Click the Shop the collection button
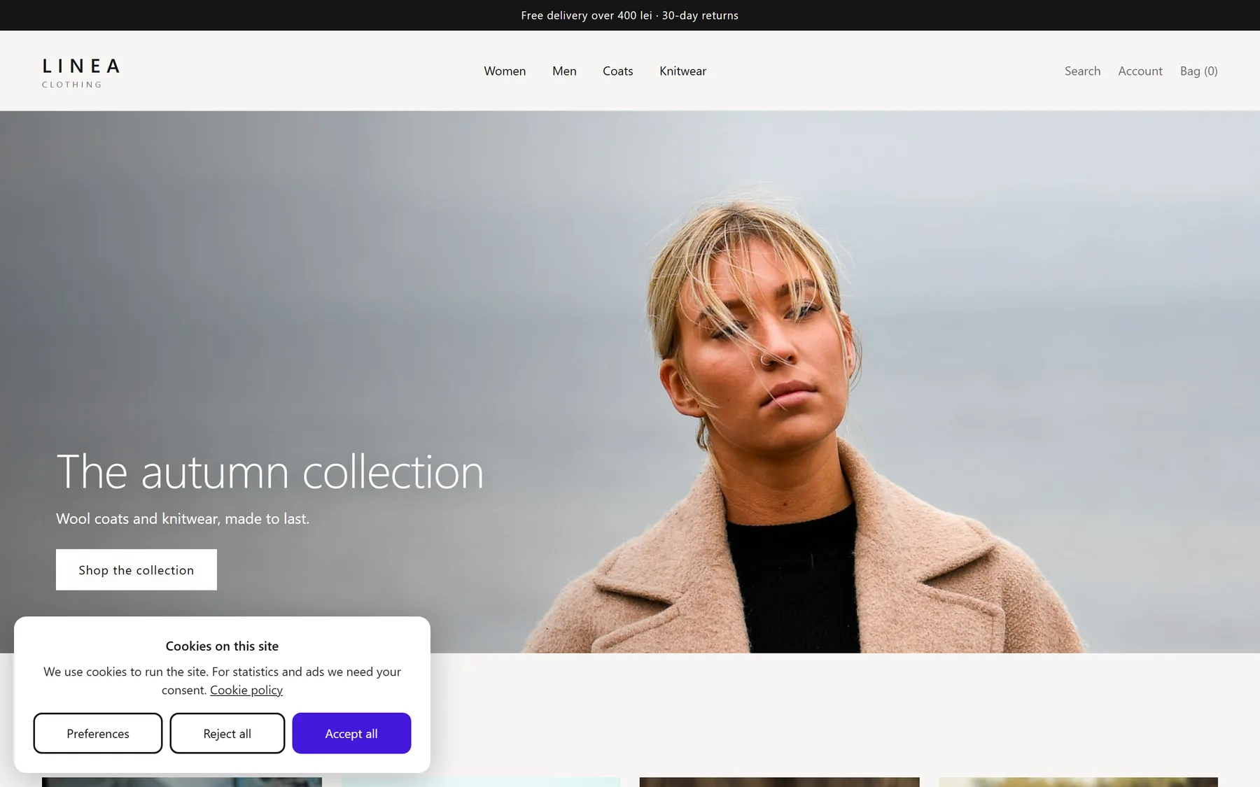1260x787 pixels. pyautogui.click(x=136, y=569)
